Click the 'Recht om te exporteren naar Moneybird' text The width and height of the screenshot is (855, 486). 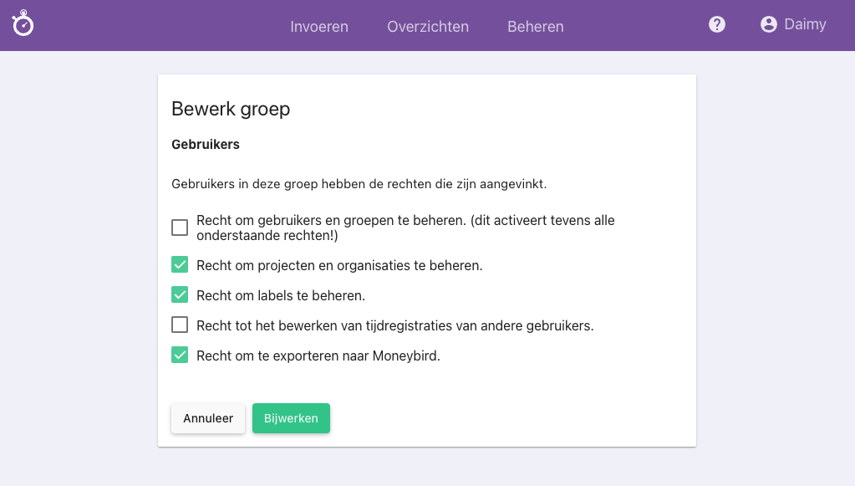click(318, 356)
